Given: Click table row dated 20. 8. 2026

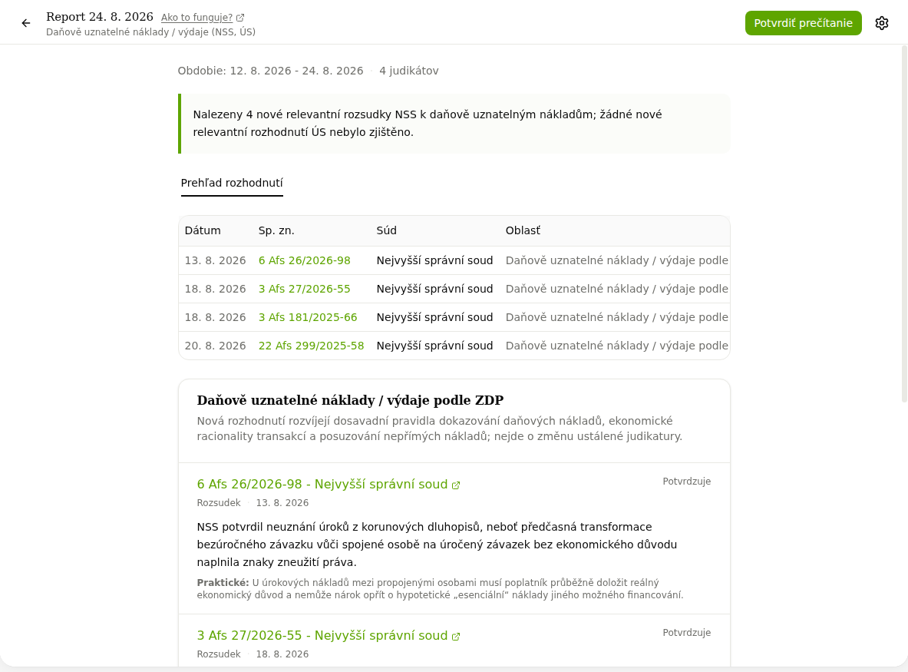Looking at the screenshot, I should (454, 346).
